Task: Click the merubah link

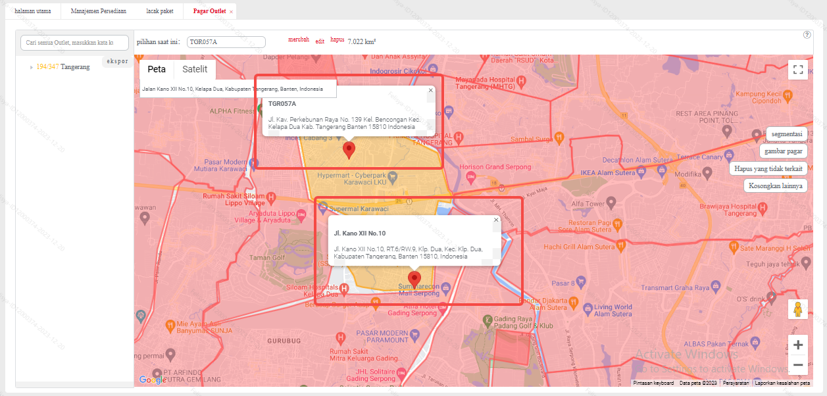Action: tap(299, 39)
